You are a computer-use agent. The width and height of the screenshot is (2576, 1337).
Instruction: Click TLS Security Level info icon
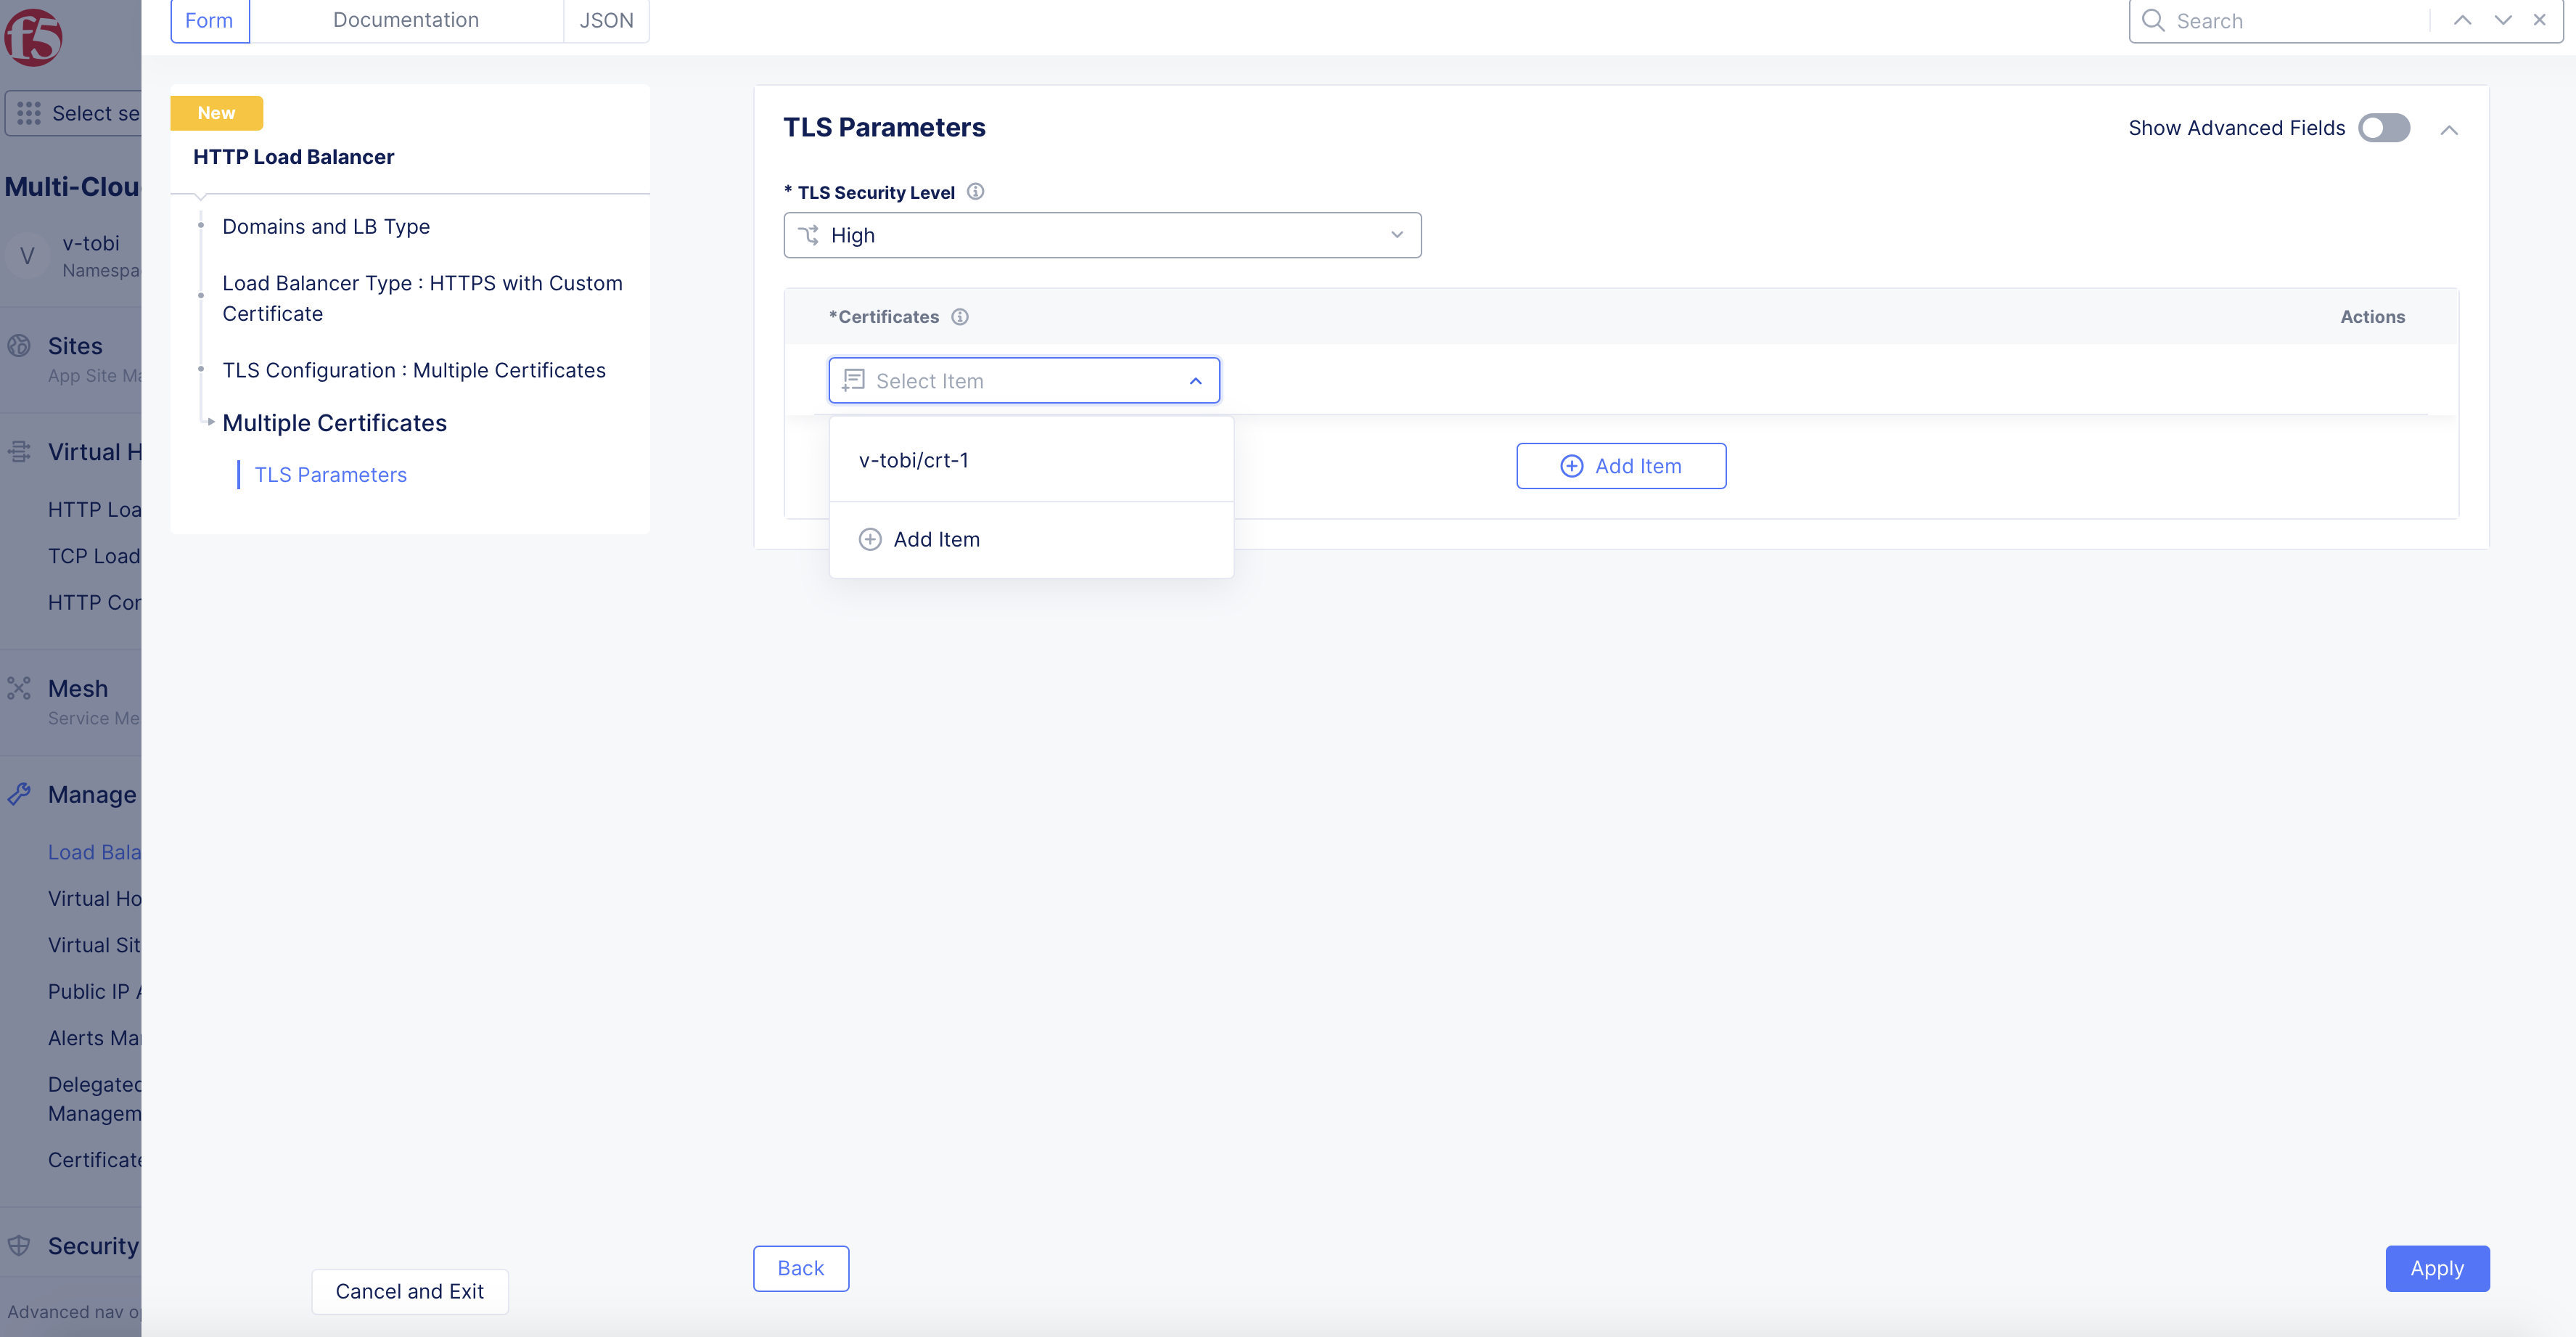[975, 191]
